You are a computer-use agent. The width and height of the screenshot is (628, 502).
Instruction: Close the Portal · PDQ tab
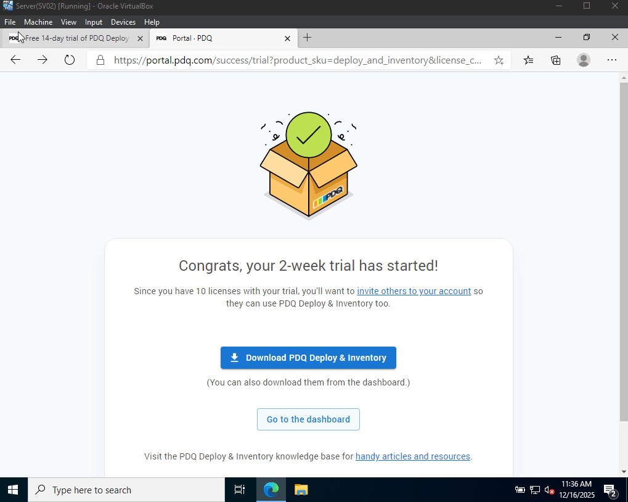click(287, 38)
